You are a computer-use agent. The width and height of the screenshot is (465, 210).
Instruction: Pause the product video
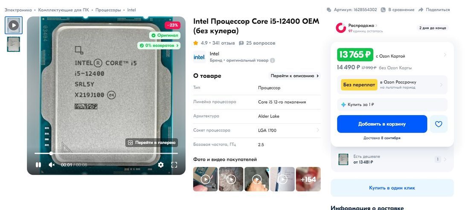click(38, 165)
